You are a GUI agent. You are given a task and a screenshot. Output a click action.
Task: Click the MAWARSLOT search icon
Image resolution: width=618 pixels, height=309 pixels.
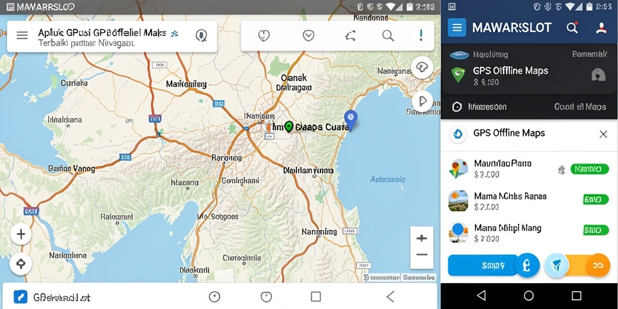[x=572, y=27]
